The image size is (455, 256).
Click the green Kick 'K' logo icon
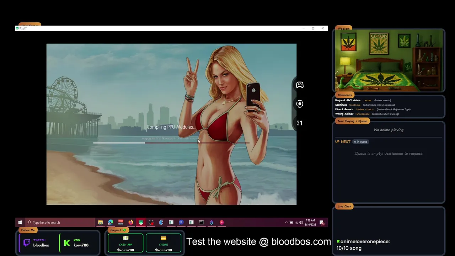coord(67,243)
